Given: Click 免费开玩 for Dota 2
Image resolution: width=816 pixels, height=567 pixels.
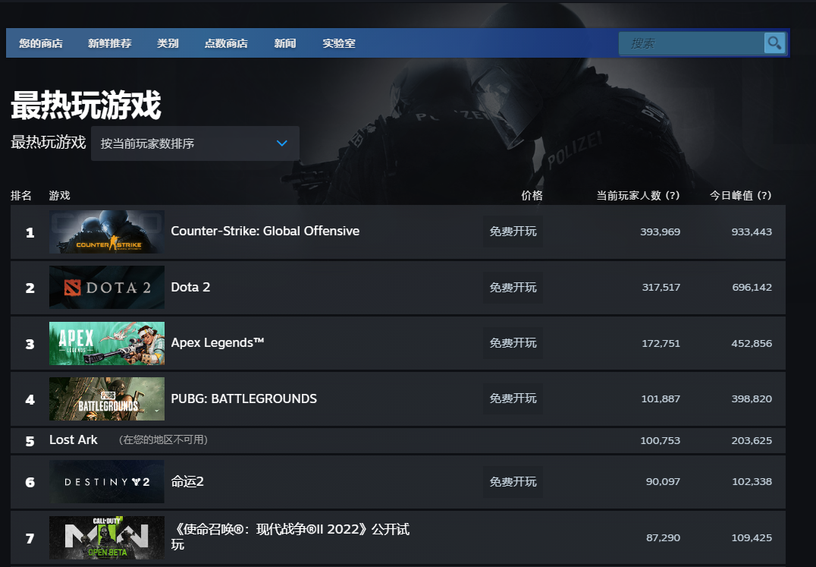Looking at the screenshot, I should click(513, 288).
